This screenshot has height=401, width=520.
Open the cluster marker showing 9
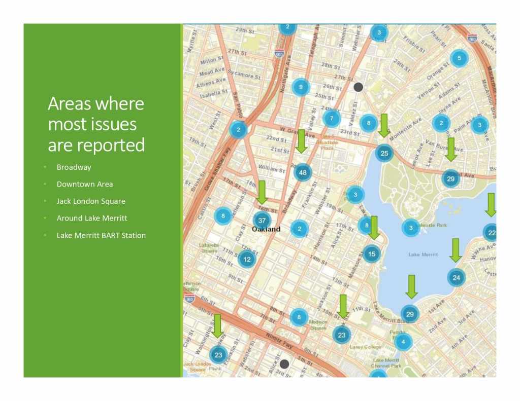coord(301,87)
